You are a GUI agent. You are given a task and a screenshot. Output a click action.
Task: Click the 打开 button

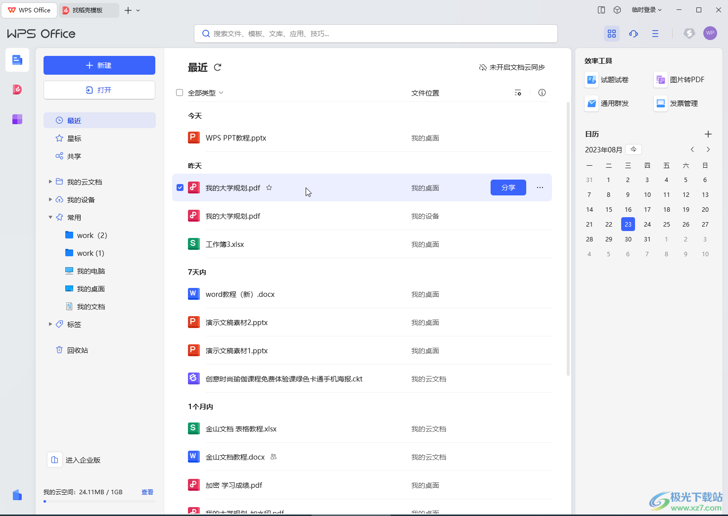99,90
